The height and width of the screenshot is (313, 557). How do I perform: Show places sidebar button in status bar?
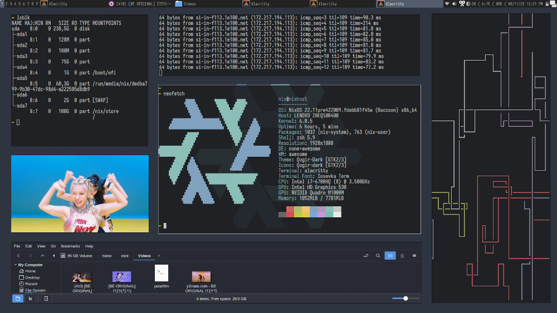[18, 299]
